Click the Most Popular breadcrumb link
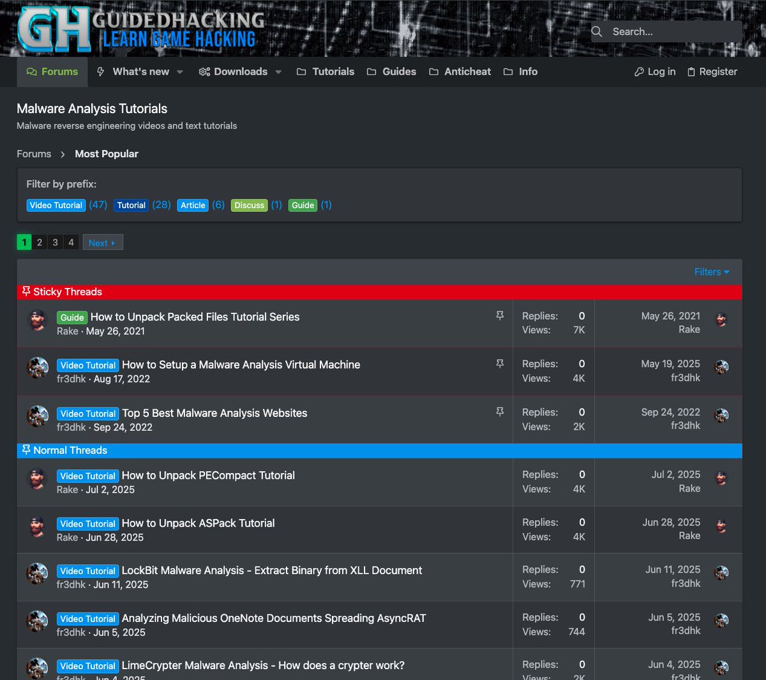 click(x=107, y=154)
